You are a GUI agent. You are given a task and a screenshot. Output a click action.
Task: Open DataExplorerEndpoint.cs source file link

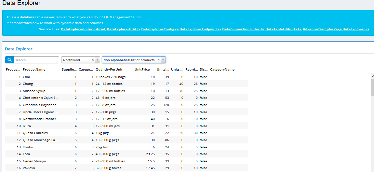[x=200, y=29]
